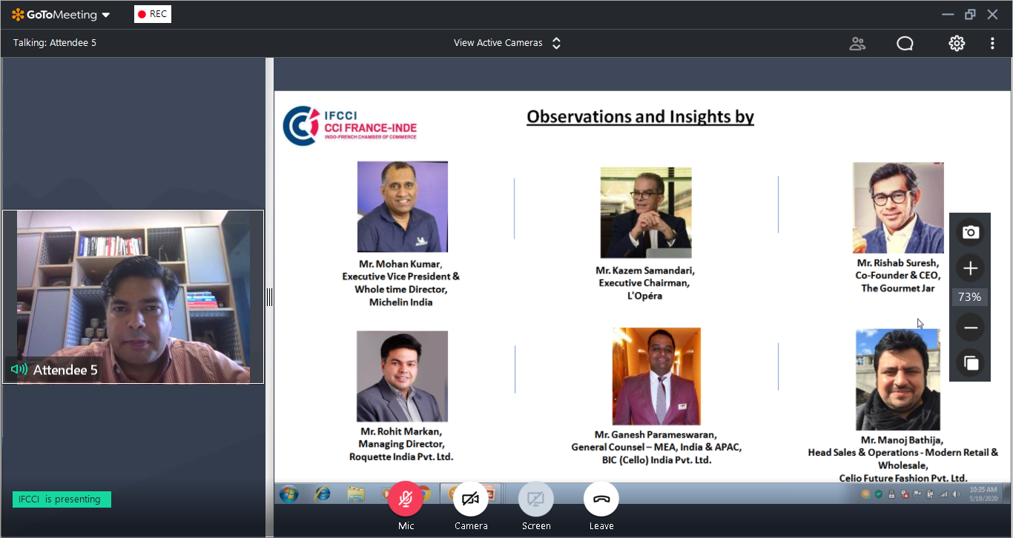Click the IFCCI is presenting label
This screenshot has height=538, width=1013.
click(62, 499)
